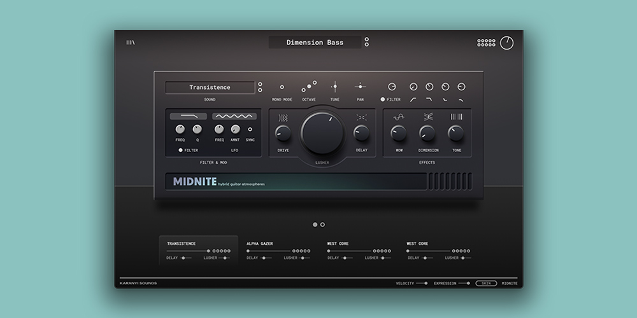Screen dimensions: 637x318
Task: Click the Wow effect icon
Action: tap(399, 117)
